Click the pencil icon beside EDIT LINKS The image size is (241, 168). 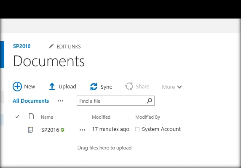pos(51,46)
